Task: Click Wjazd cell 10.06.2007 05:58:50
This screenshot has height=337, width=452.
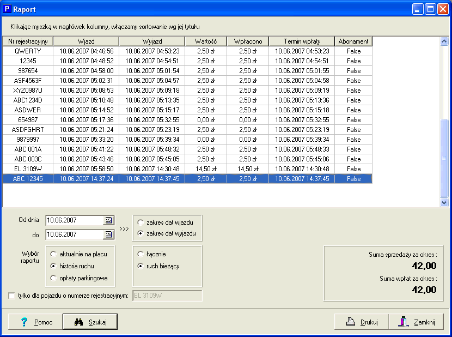Action: click(x=86, y=169)
